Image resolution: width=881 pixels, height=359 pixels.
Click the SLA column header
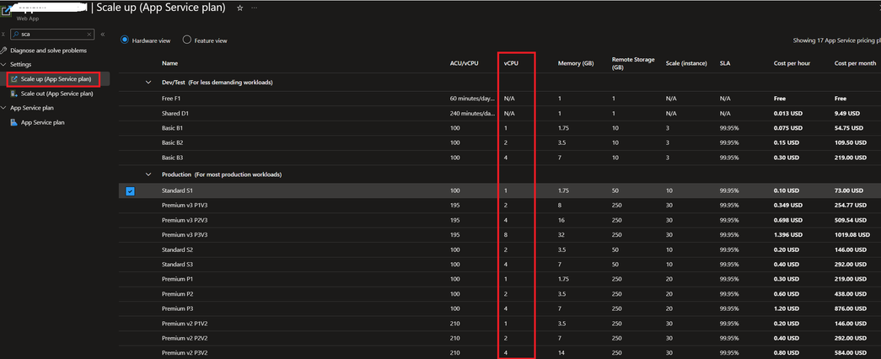click(x=725, y=63)
